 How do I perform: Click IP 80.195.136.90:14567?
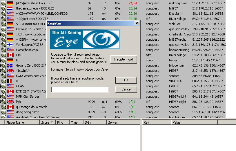208,102
